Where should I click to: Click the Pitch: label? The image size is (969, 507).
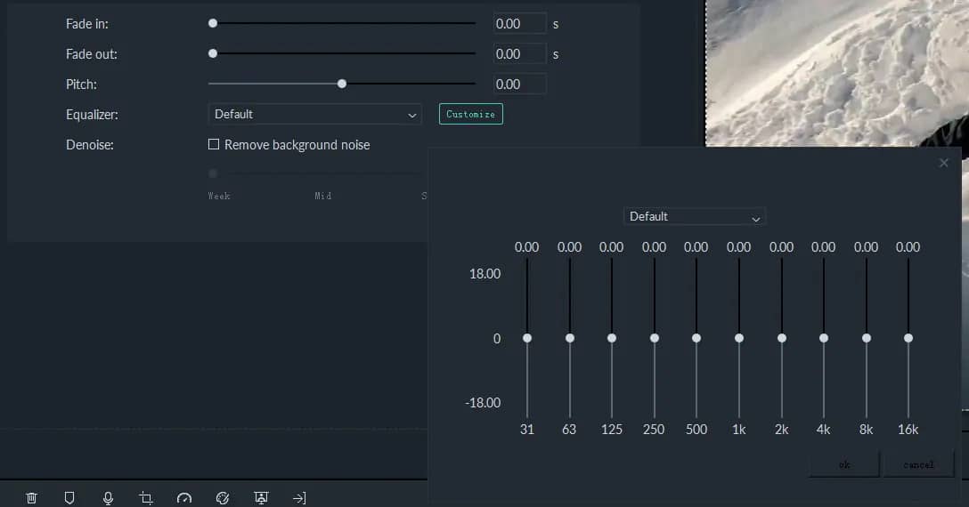[82, 84]
